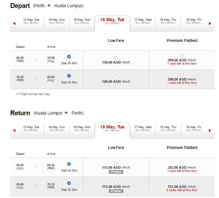
Task: Pick 753.90 AUD Premium Flatbed on 09:45 return
Action: (x=182, y=182)
